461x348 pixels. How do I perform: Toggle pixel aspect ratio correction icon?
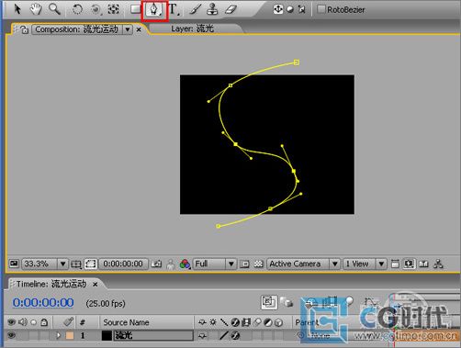pyautogui.click(x=395, y=264)
